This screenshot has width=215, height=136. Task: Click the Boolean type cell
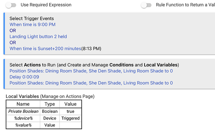[50, 112]
